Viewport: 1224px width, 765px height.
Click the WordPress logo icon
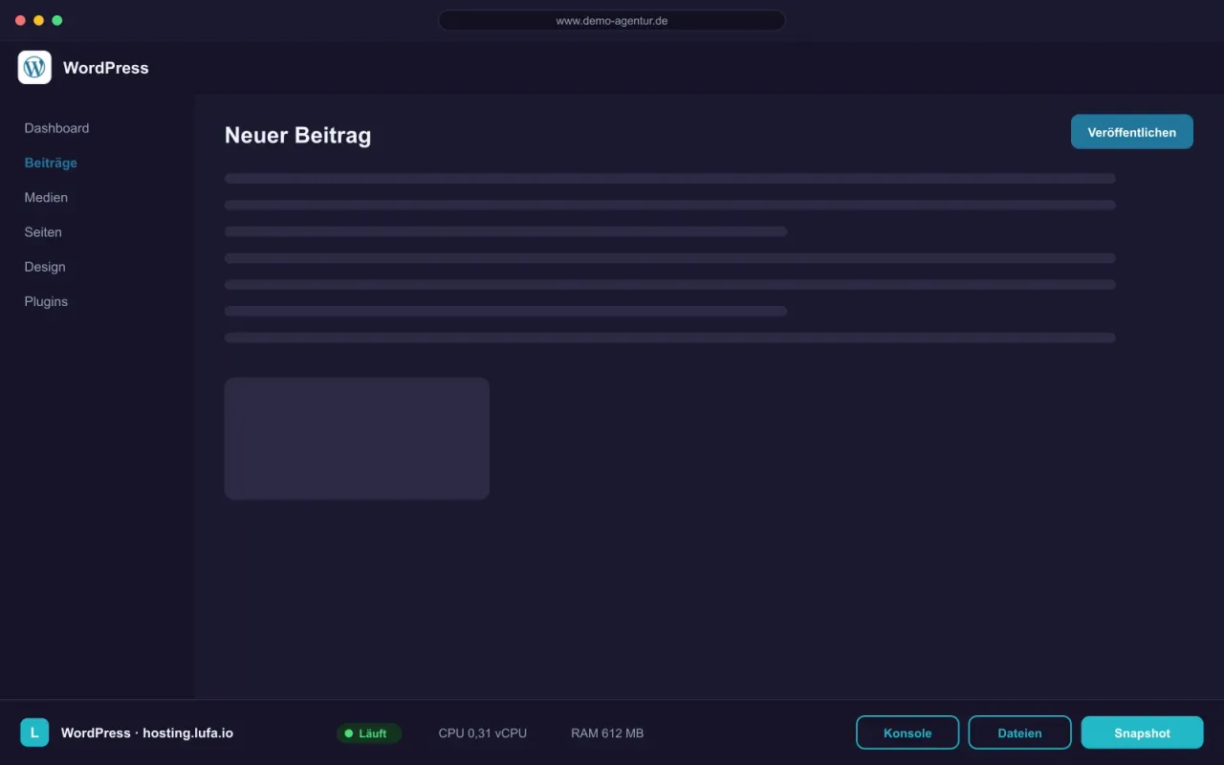(34, 68)
